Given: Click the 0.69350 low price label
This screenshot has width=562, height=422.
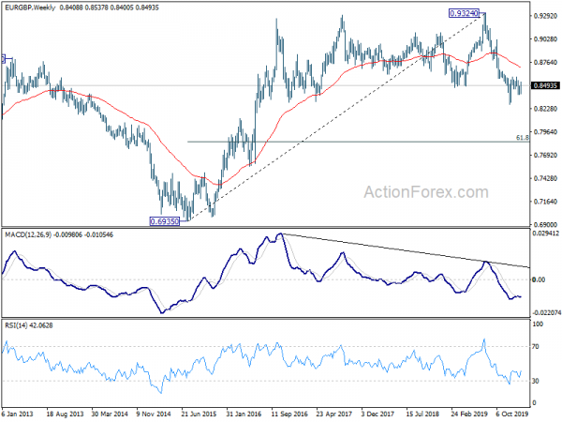Looking at the screenshot, I should click(165, 221).
